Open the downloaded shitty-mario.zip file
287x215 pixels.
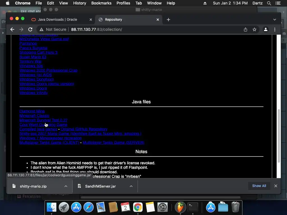33,186
